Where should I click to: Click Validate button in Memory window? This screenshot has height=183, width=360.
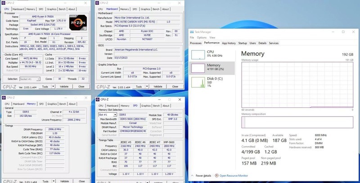[64, 181]
